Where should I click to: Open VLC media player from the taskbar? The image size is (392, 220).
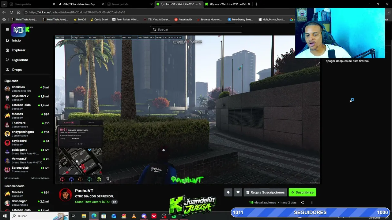(x=134, y=216)
